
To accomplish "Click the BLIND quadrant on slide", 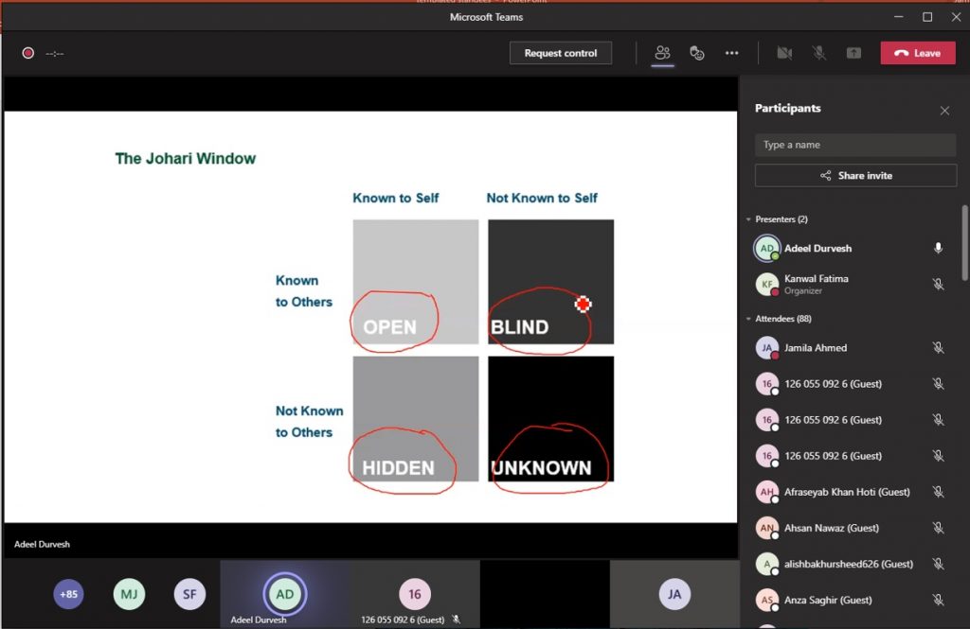I will click(550, 282).
